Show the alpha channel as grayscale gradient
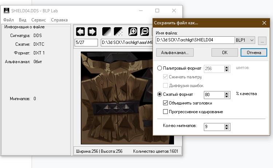Image resolution: width=273 pixels, height=168 pixels. click(107, 32)
